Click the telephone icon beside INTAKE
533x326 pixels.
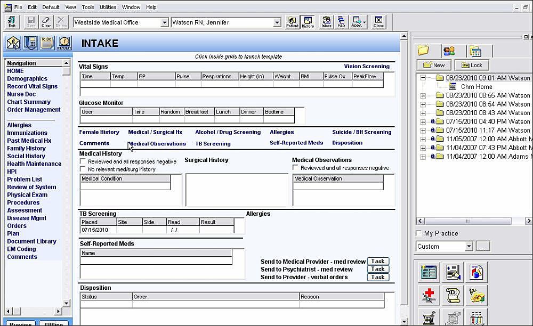pyautogui.click(x=30, y=43)
